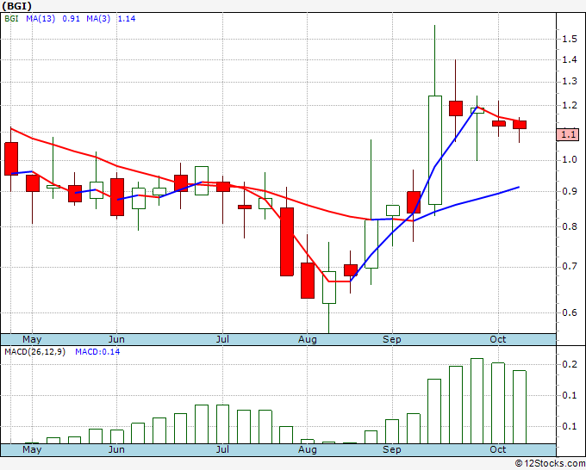Select the tallest MACD histogram bar
This screenshot has width=586, height=470.
click(x=477, y=401)
